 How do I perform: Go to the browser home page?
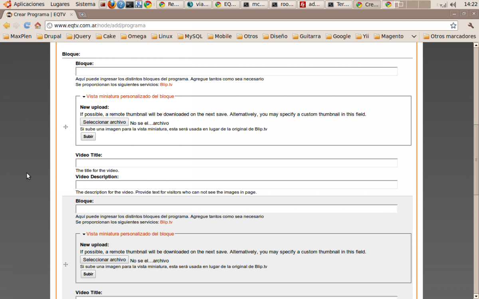[x=38, y=26]
